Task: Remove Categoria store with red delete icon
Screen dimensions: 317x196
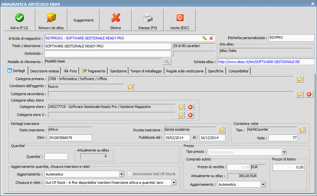Action: tap(190, 107)
